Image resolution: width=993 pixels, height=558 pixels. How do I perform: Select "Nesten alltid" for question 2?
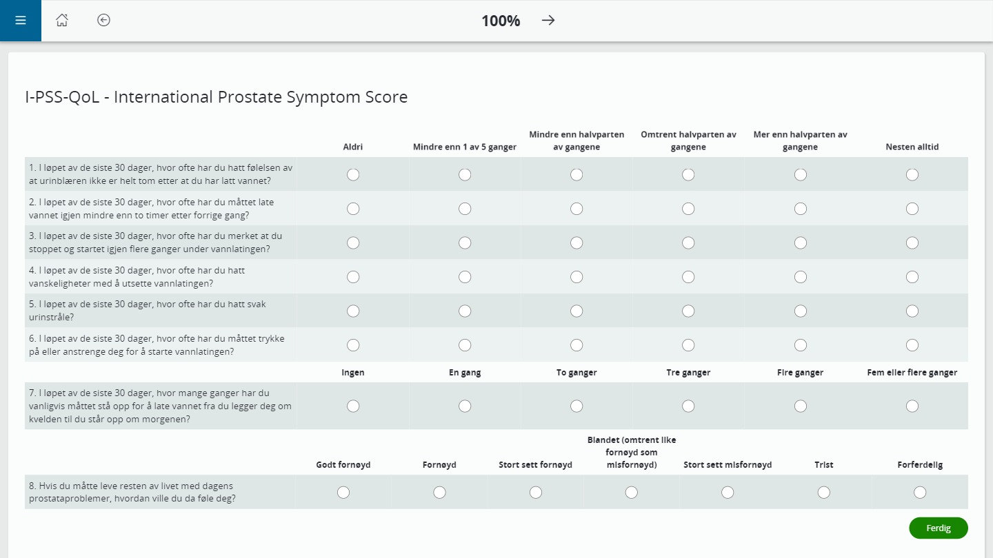912,208
